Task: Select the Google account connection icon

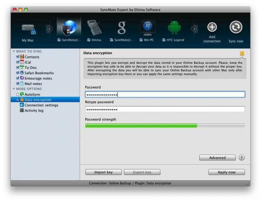Action: click(122, 28)
